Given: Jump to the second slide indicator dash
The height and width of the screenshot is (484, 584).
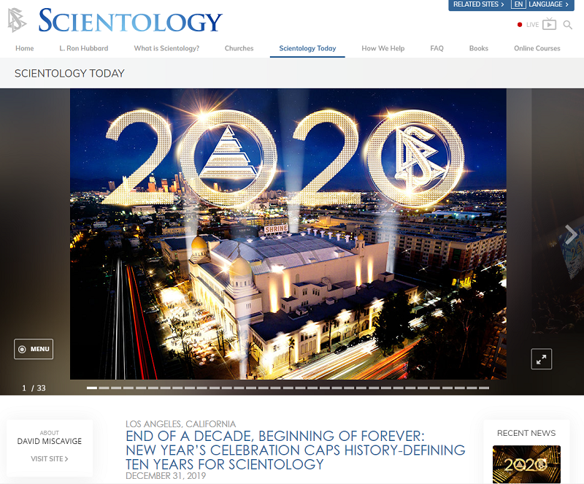Looking at the screenshot, I should (104, 388).
